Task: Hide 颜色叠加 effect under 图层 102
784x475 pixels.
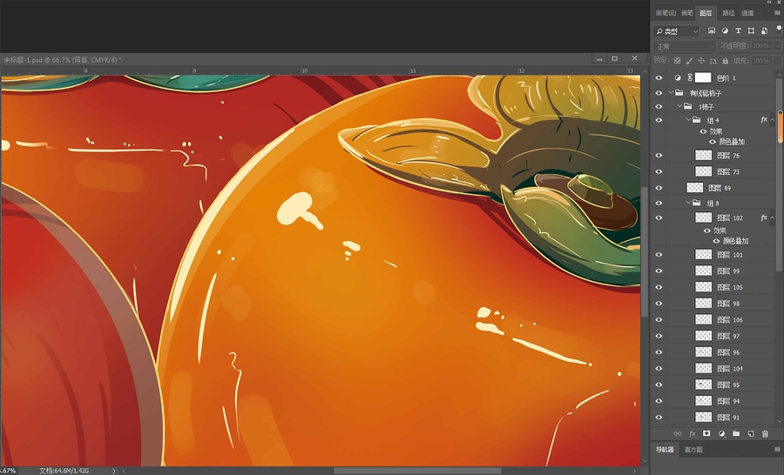Action: click(716, 241)
